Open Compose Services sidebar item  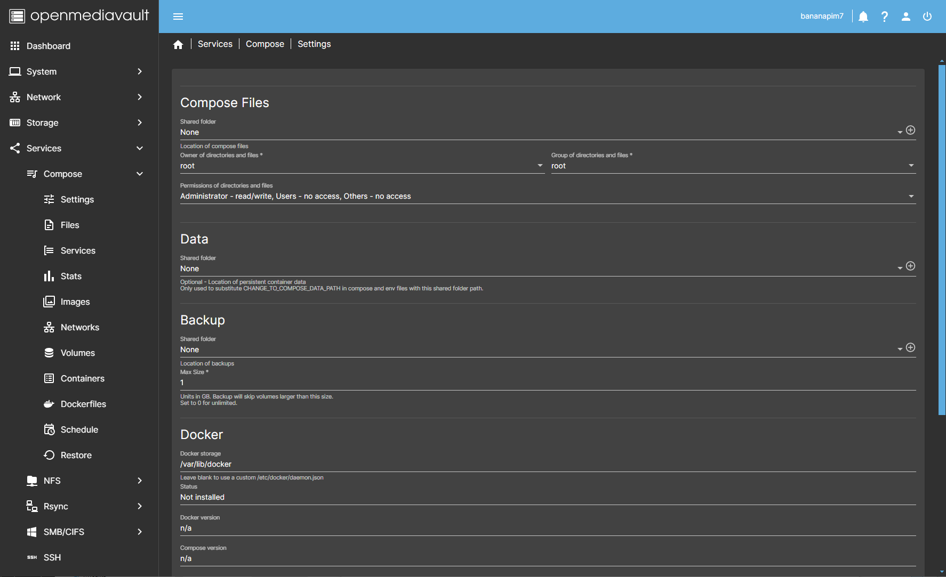pos(79,250)
